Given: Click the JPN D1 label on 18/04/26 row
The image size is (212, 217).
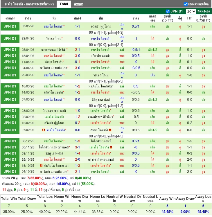Looking at the screenshot, I should point(10,56).
